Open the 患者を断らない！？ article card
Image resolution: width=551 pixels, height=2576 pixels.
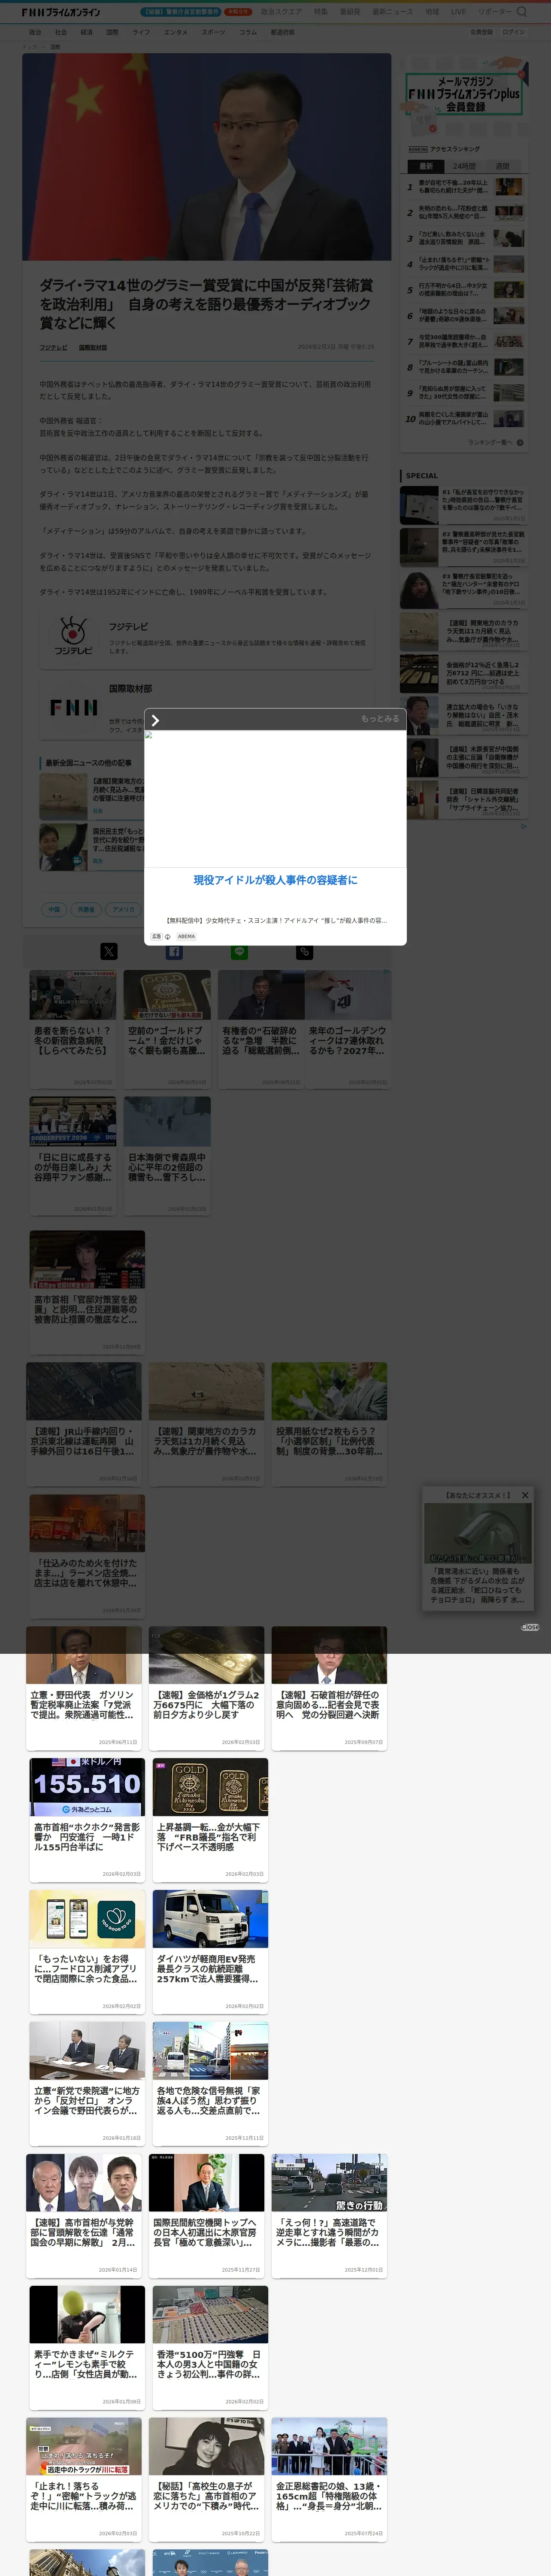coord(73,1029)
